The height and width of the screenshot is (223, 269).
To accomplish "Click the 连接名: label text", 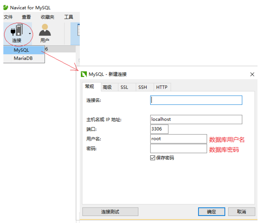I will [94, 100].
